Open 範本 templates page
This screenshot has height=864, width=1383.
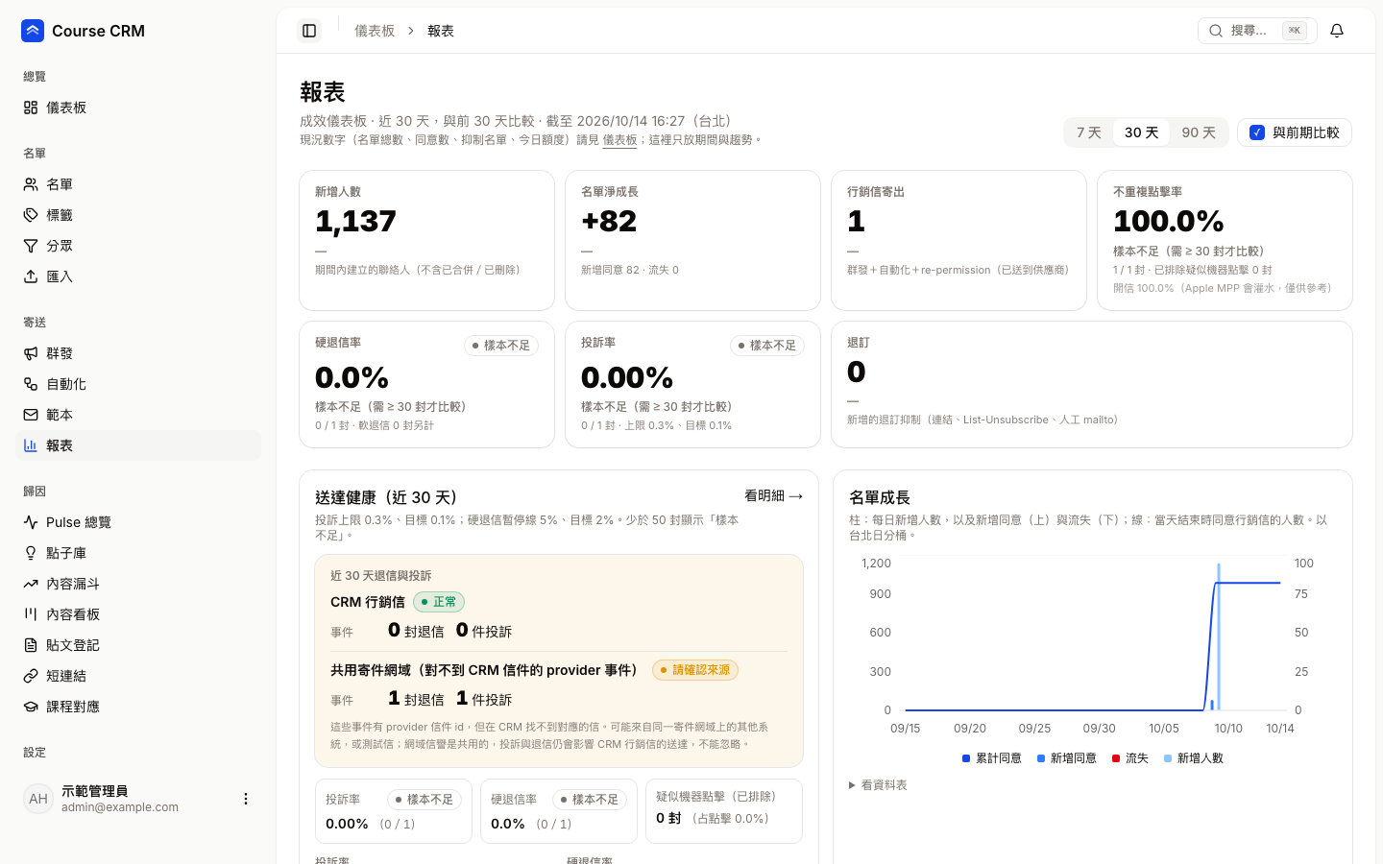pyautogui.click(x=140, y=415)
